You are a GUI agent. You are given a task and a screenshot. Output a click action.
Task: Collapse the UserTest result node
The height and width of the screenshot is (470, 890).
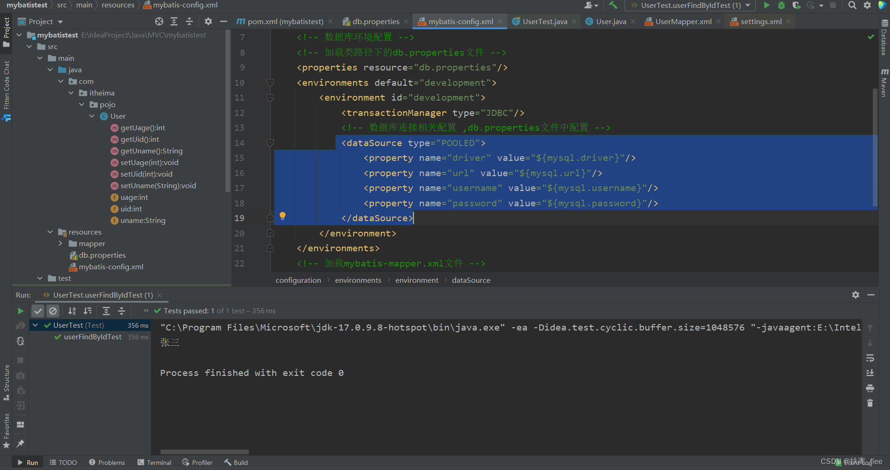(x=35, y=325)
